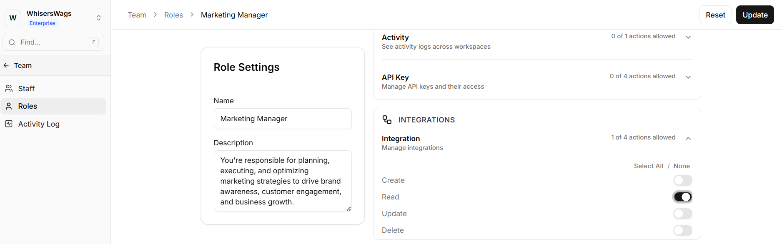Collapse the Integration permissions section
The width and height of the screenshot is (782, 244).
[688, 138]
